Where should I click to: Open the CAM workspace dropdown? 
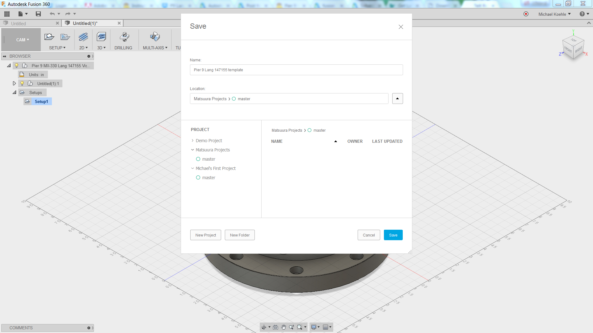tap(22, 40)
